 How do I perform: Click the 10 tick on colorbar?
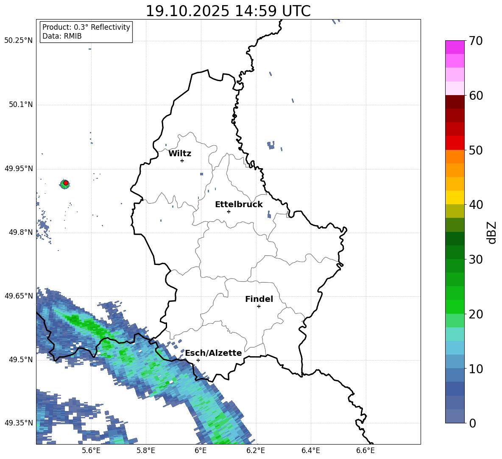(476, 369)
